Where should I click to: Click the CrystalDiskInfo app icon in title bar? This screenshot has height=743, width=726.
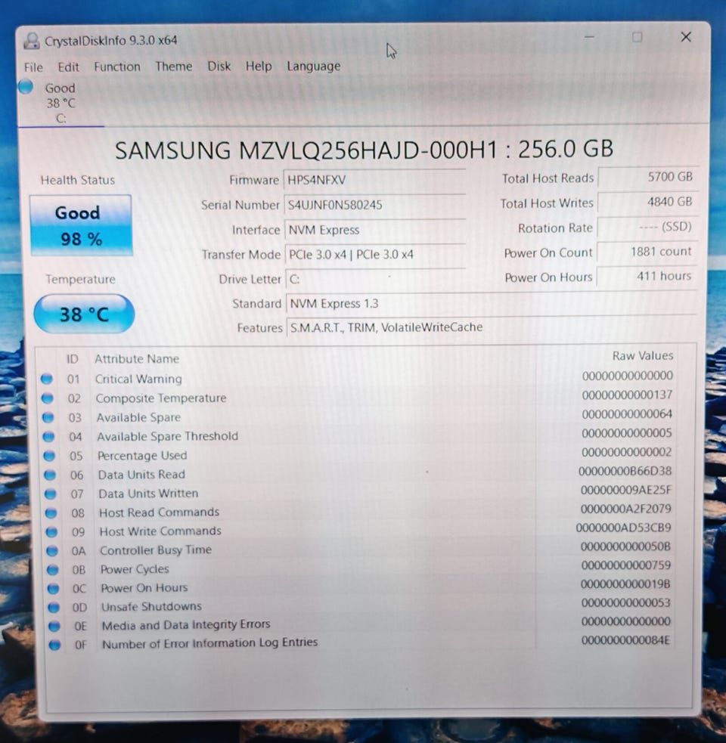pos(32,41)
